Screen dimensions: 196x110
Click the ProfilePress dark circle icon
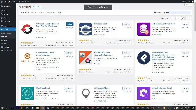pos(144,58)
